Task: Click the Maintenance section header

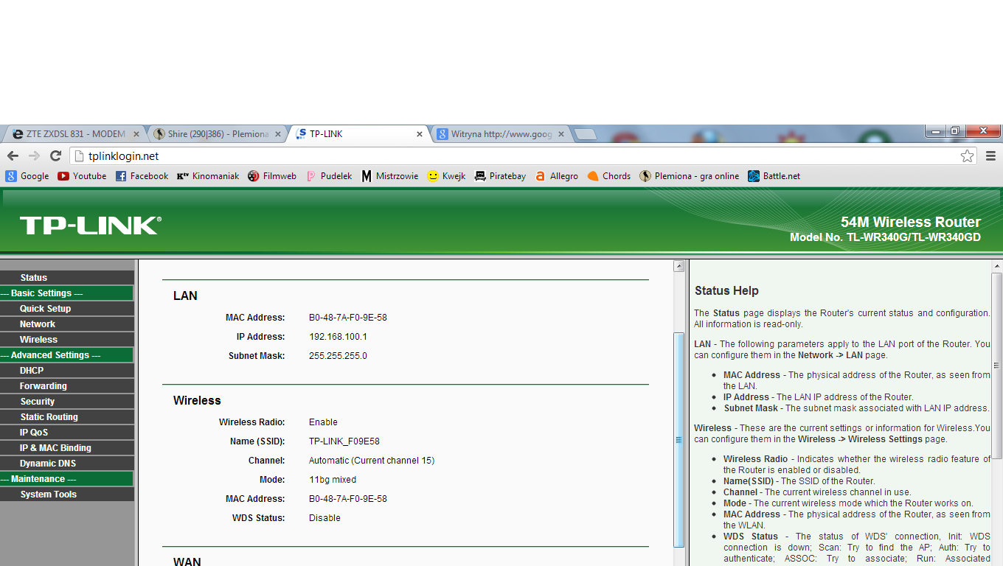Action: 66,479
